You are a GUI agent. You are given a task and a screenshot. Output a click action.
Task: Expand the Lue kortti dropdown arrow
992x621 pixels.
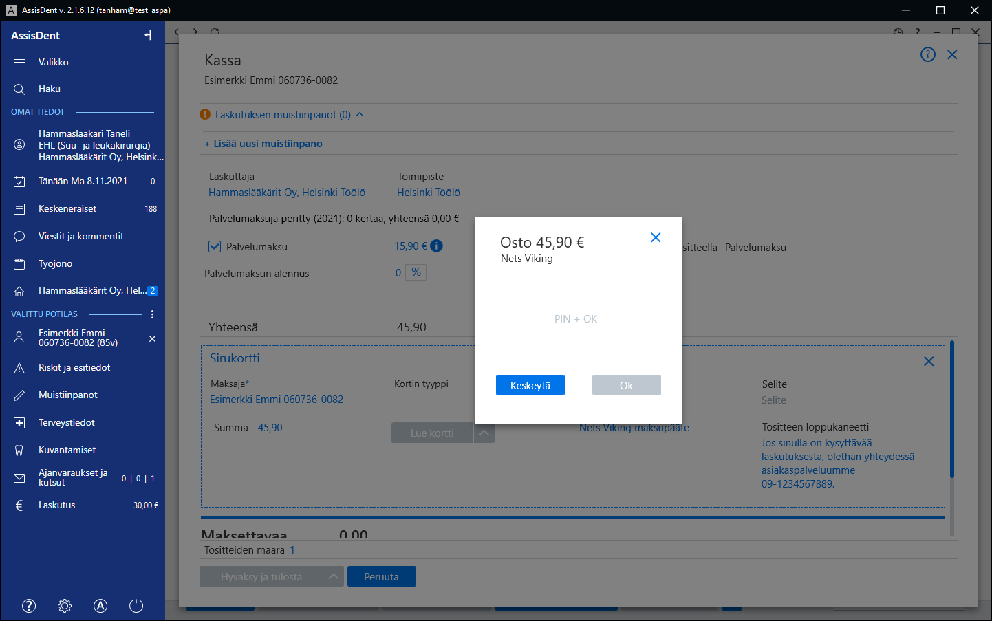pyautogui.click(x=484, y=433)
